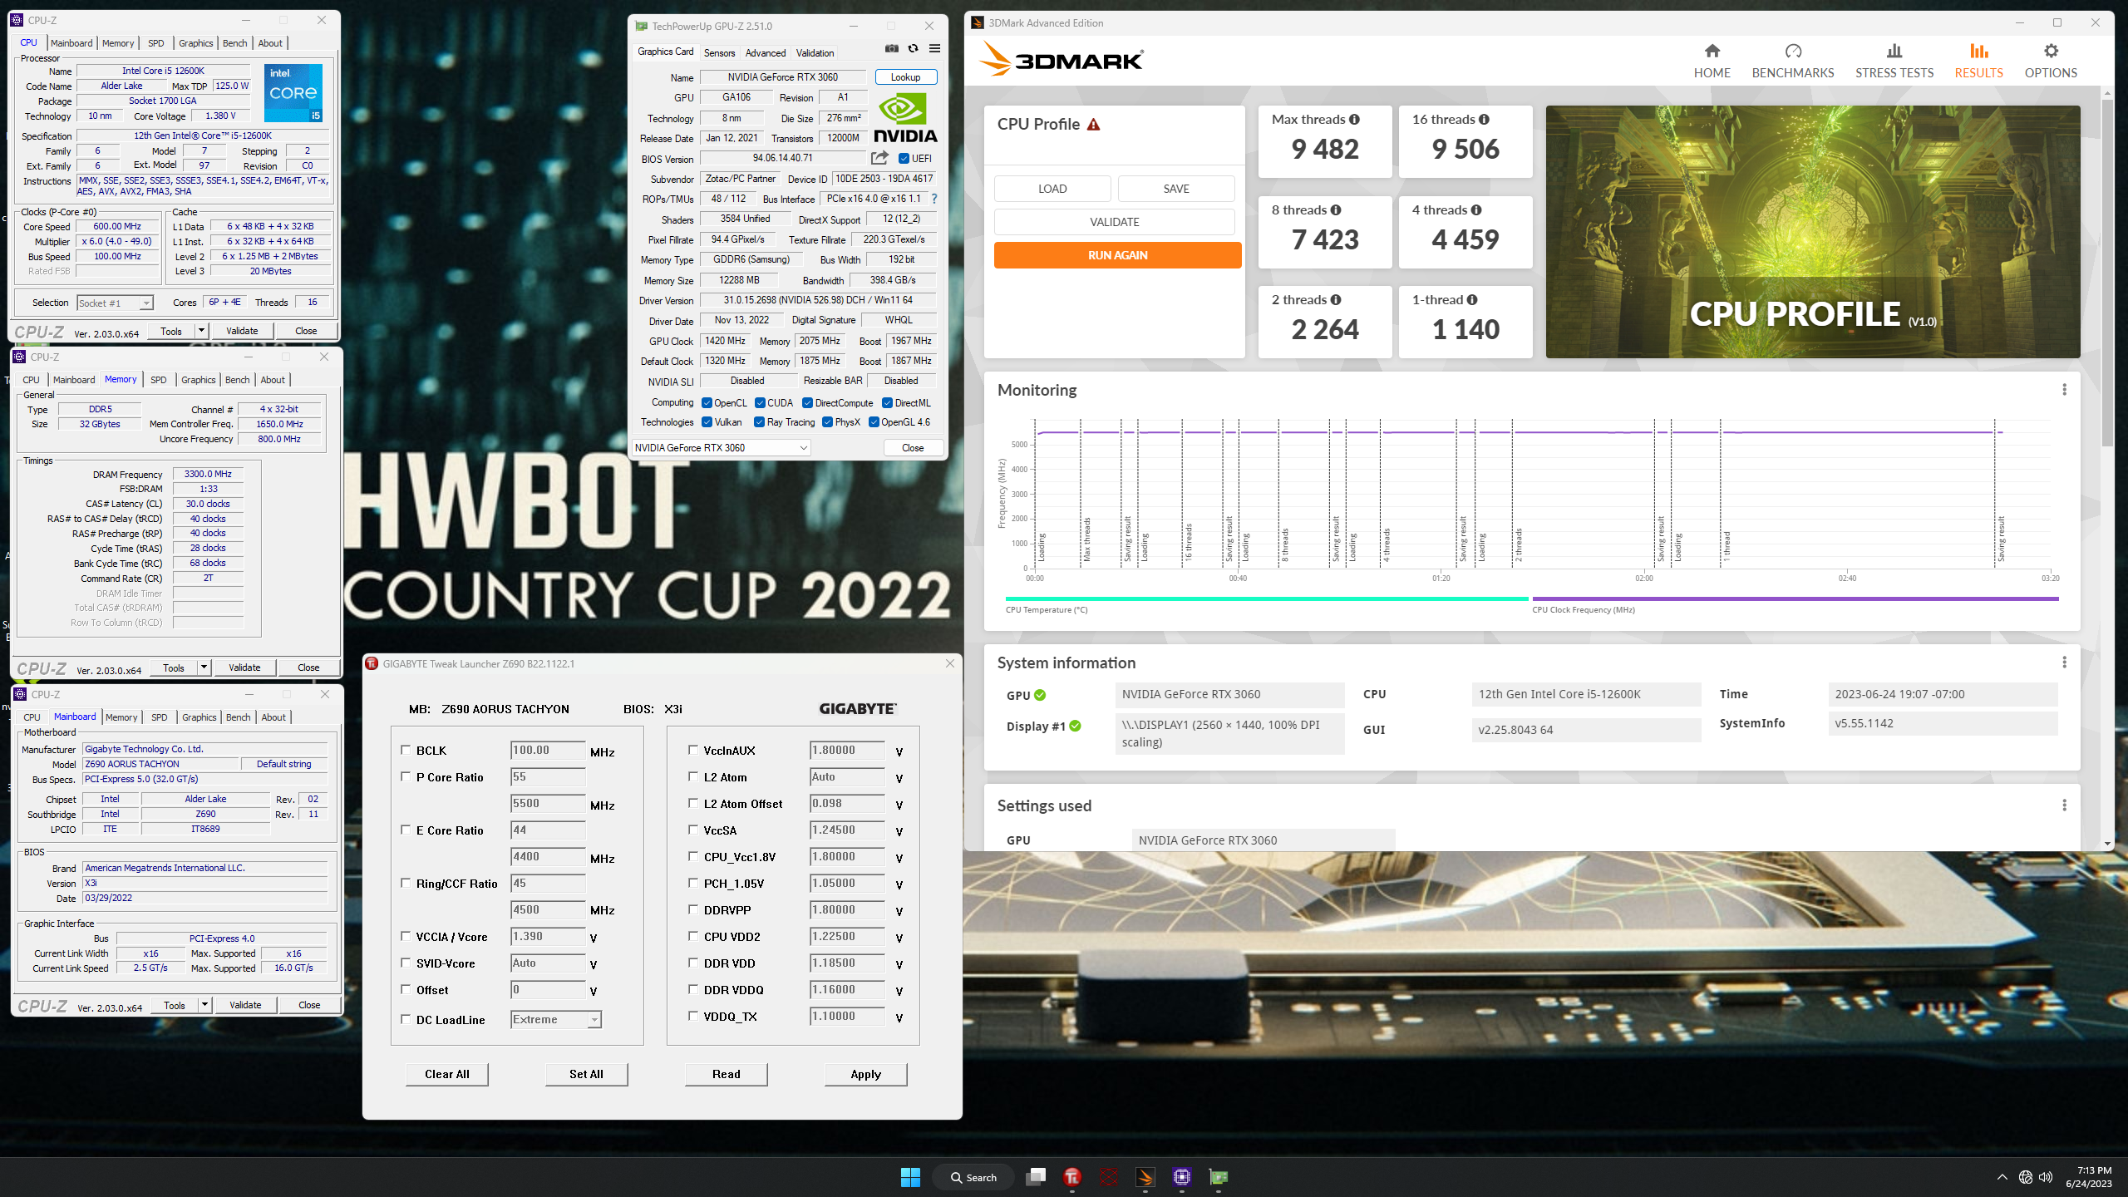2128x1197 pixels.
Task: Show info for 4 threads score
Action: point(1476,210)
